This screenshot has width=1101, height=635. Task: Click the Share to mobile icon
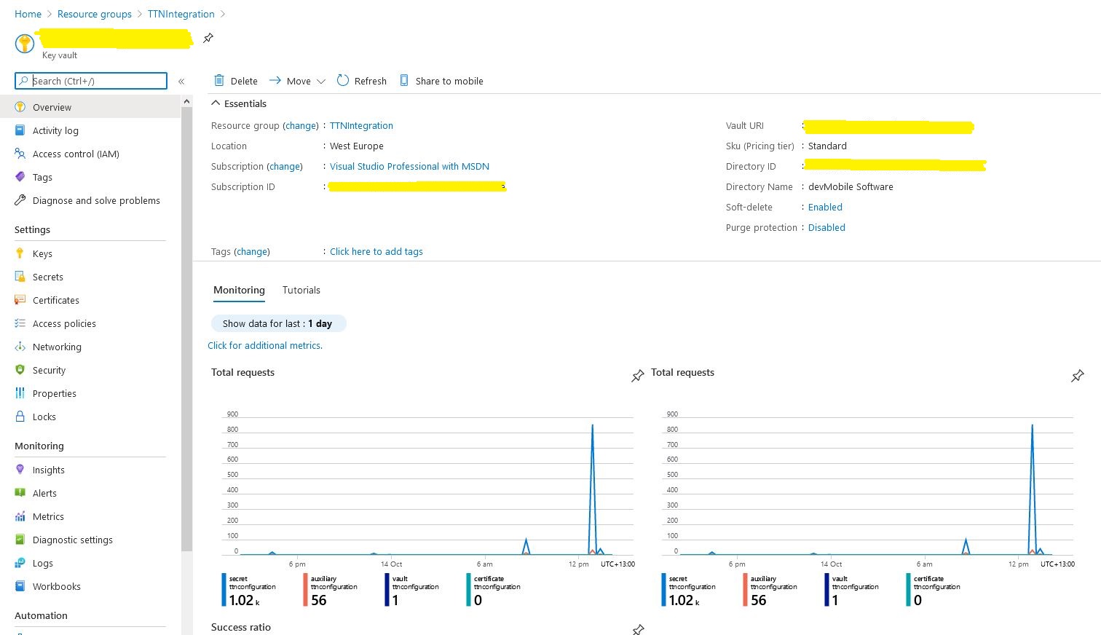coord(404,81)
